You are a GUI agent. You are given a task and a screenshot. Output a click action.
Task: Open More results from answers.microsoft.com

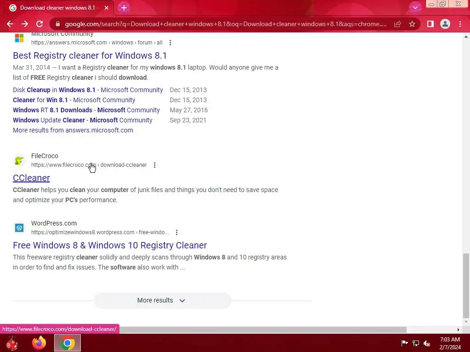73,130
